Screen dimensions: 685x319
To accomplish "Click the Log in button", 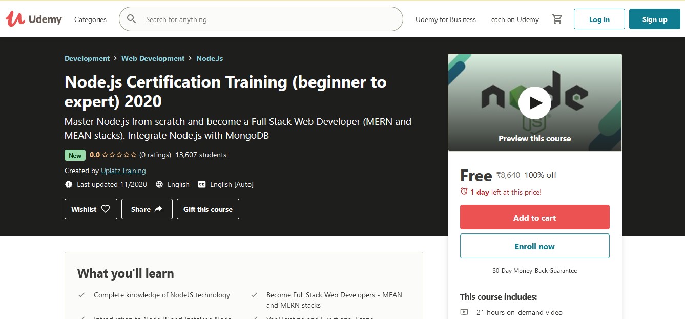I will coord(599,19).
